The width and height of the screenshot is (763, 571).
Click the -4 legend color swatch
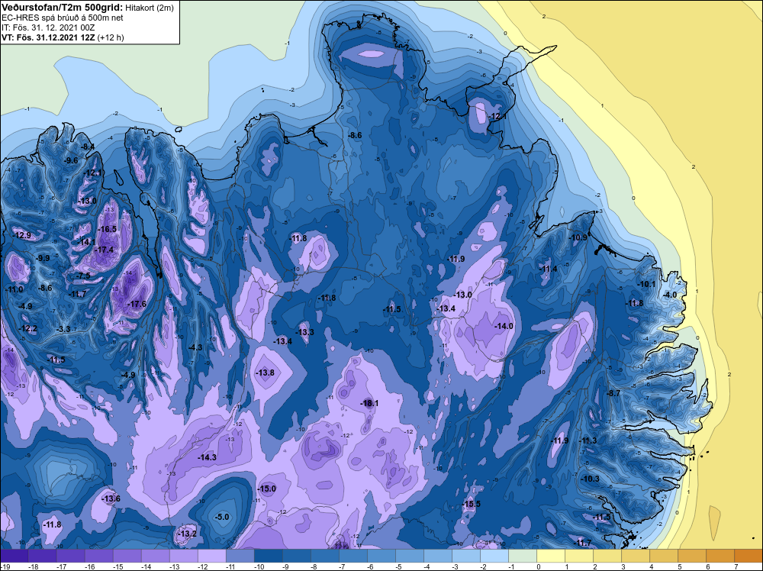[x=437, y=556]
